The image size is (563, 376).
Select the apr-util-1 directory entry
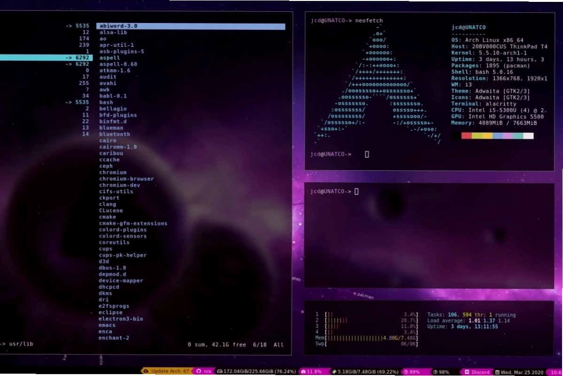[x=116, y=45]
